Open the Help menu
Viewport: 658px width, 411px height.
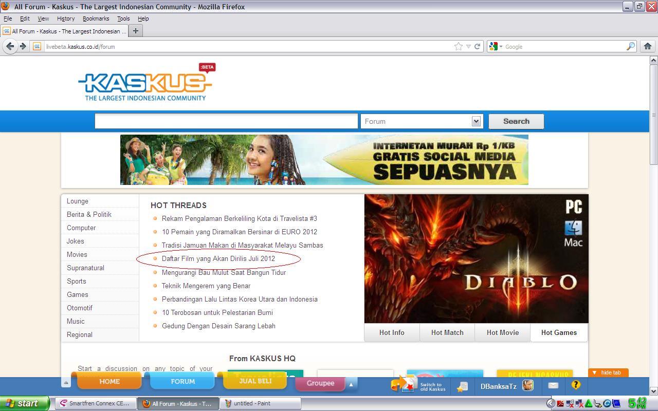point(143,18)
